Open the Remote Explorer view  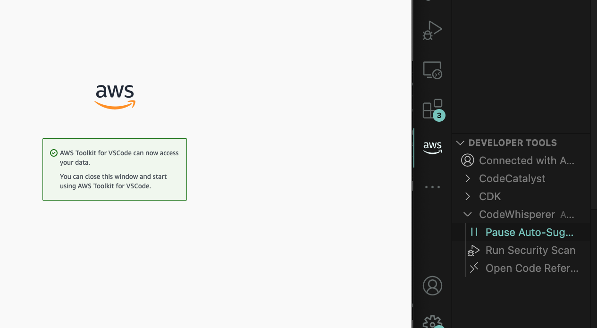click(x=432, y=70)
